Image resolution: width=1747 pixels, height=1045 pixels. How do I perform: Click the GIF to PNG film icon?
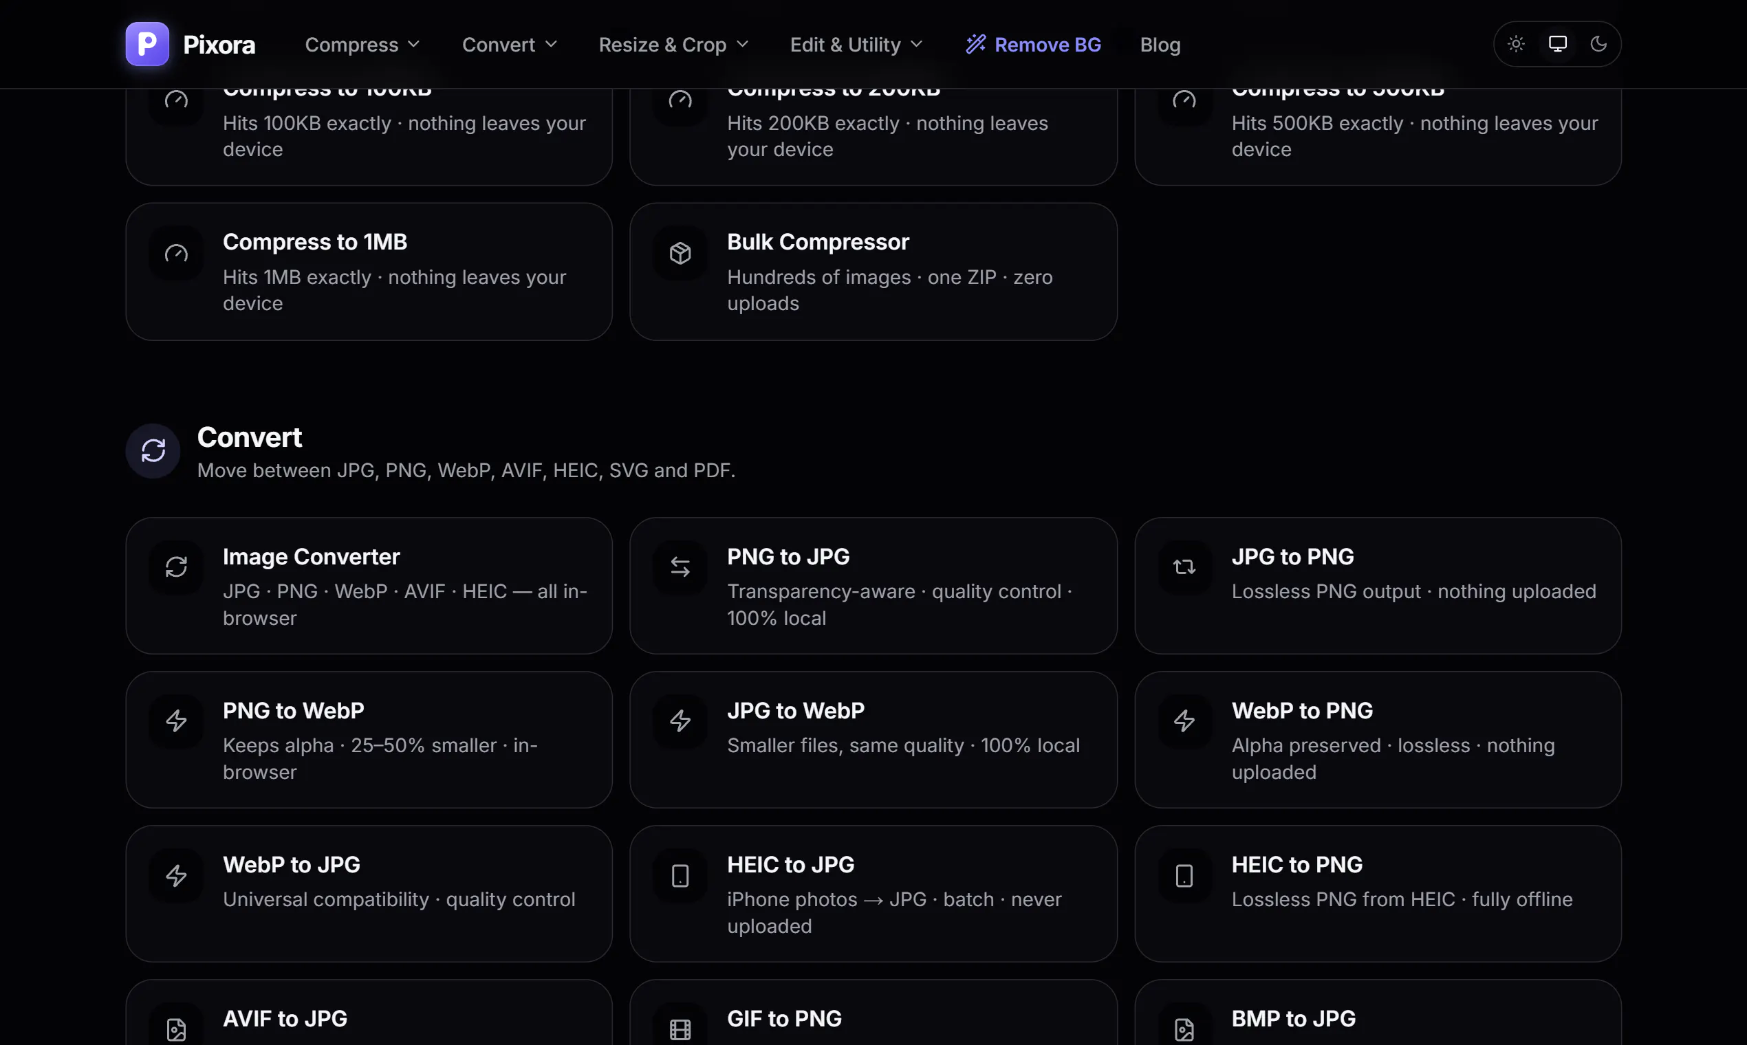click(680, 1028)
